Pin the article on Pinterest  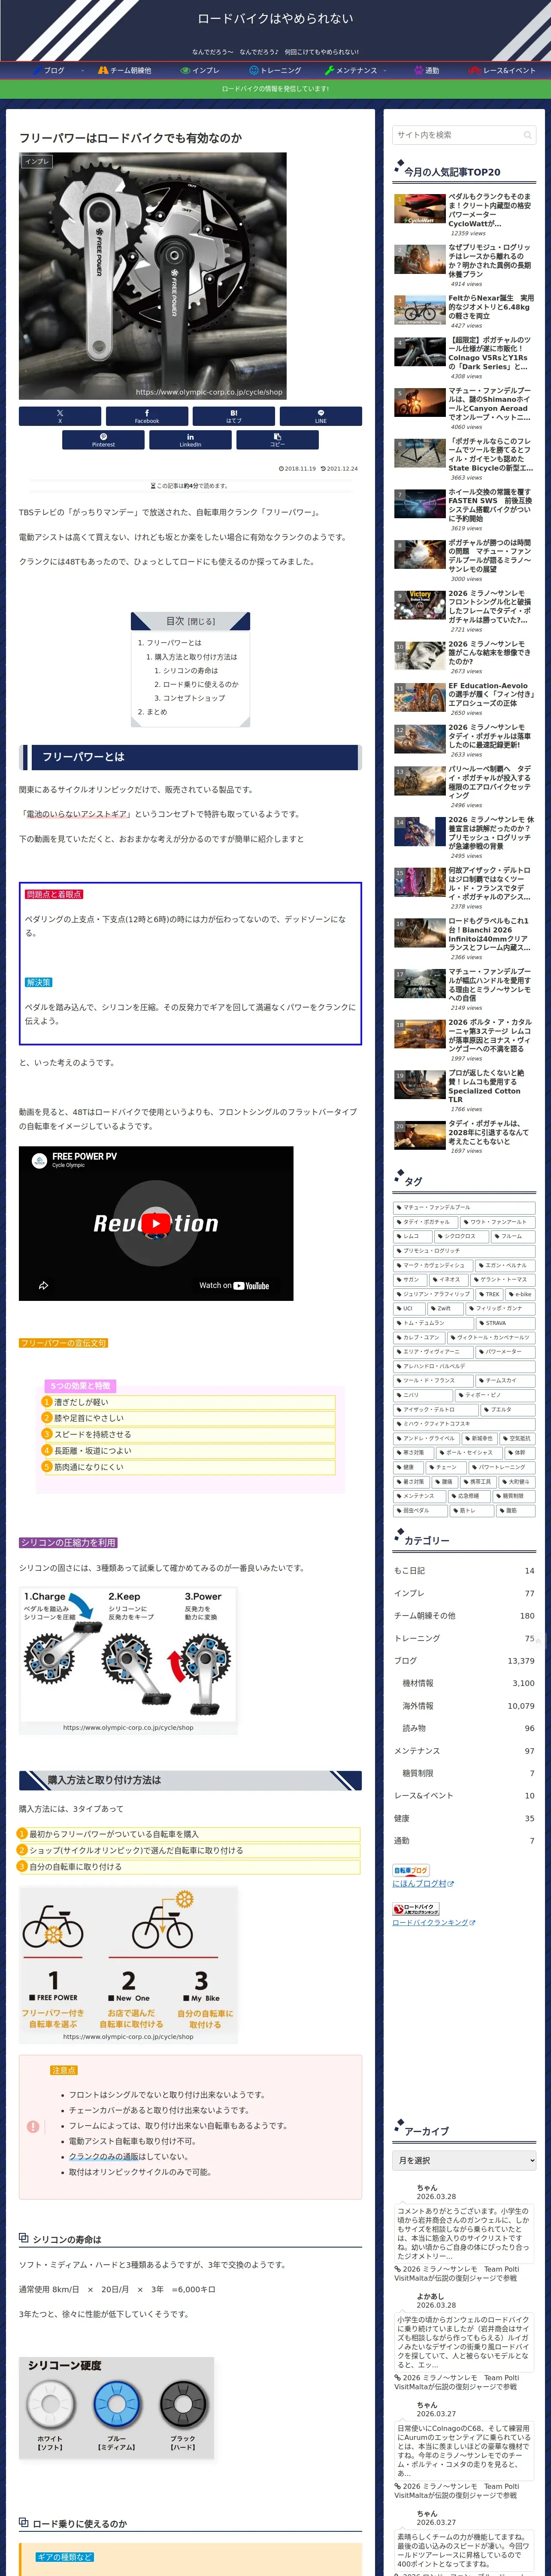(x=103, y=440)
